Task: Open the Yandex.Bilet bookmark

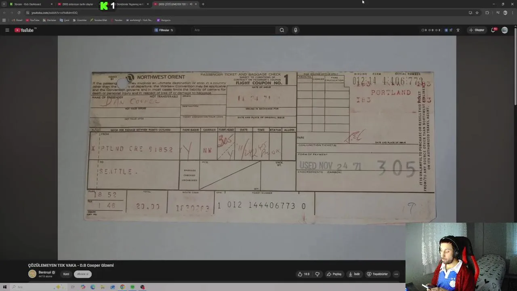Action: point(99,20)
